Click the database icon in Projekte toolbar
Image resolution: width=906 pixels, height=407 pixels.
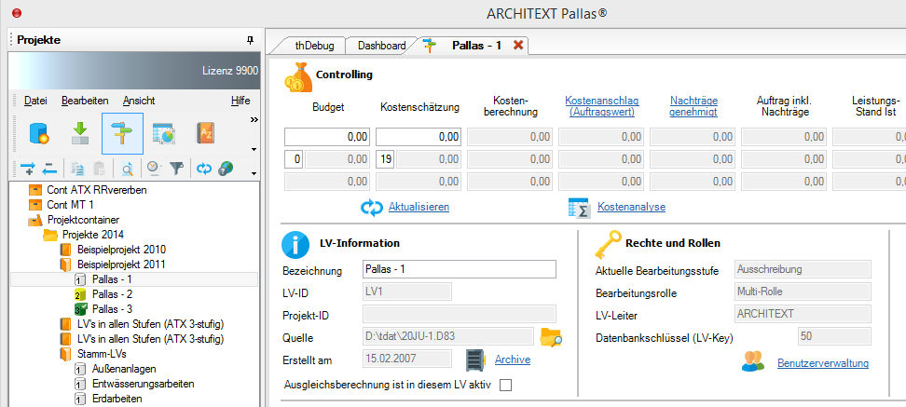pyautogui.click(x=38, y=133)
